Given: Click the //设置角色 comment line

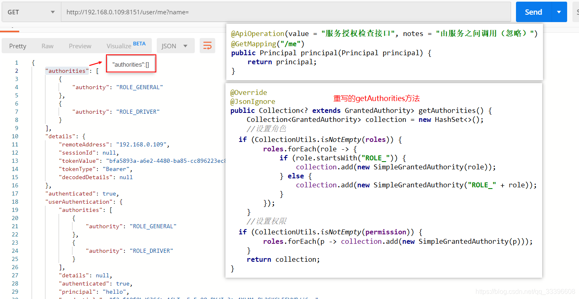Looking at the screenshot, I should coord(266,129).
